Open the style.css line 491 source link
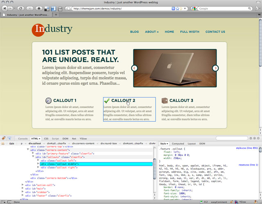262x204 pixels. click(x=247, y=148)
